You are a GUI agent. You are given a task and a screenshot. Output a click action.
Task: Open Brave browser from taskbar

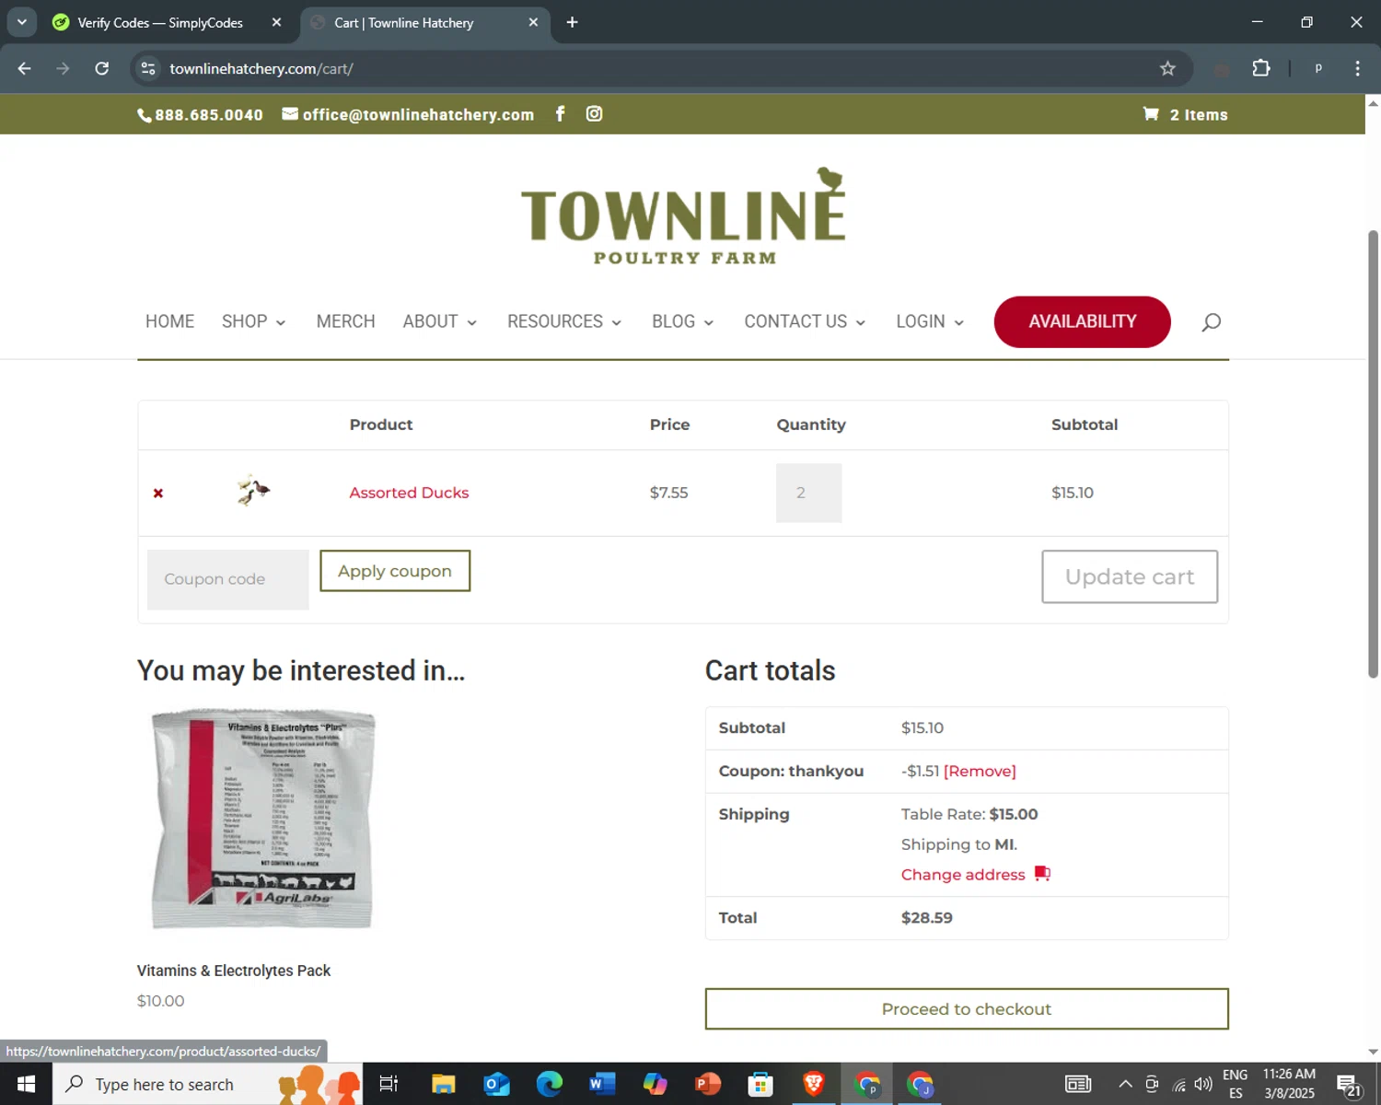click(x=814, y=1084)
